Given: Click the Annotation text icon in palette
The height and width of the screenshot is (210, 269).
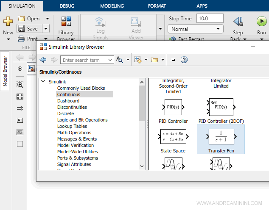Looking at the screenshot, I should 20,120.
